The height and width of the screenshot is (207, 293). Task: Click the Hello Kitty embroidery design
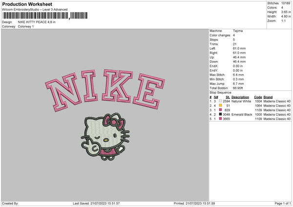click(105, 137)
